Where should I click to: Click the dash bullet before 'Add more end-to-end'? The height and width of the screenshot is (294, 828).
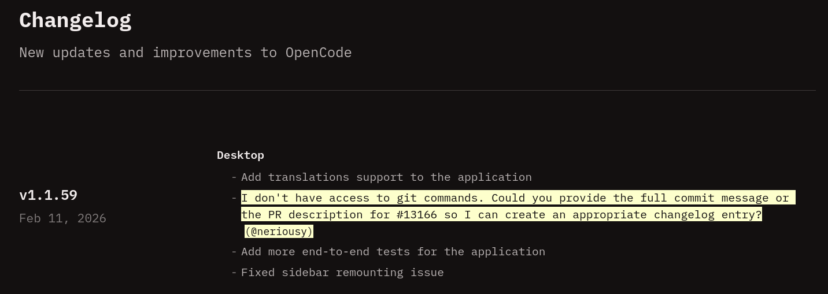(234, 252)
